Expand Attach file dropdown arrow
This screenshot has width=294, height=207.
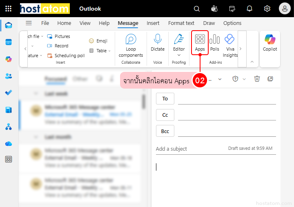pyautogui.click(x=42, y=36)
